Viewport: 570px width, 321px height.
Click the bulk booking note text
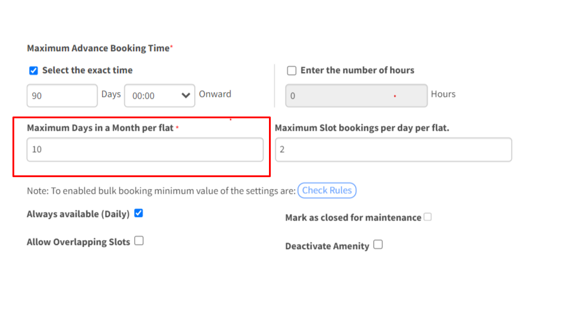coord(161,191)
